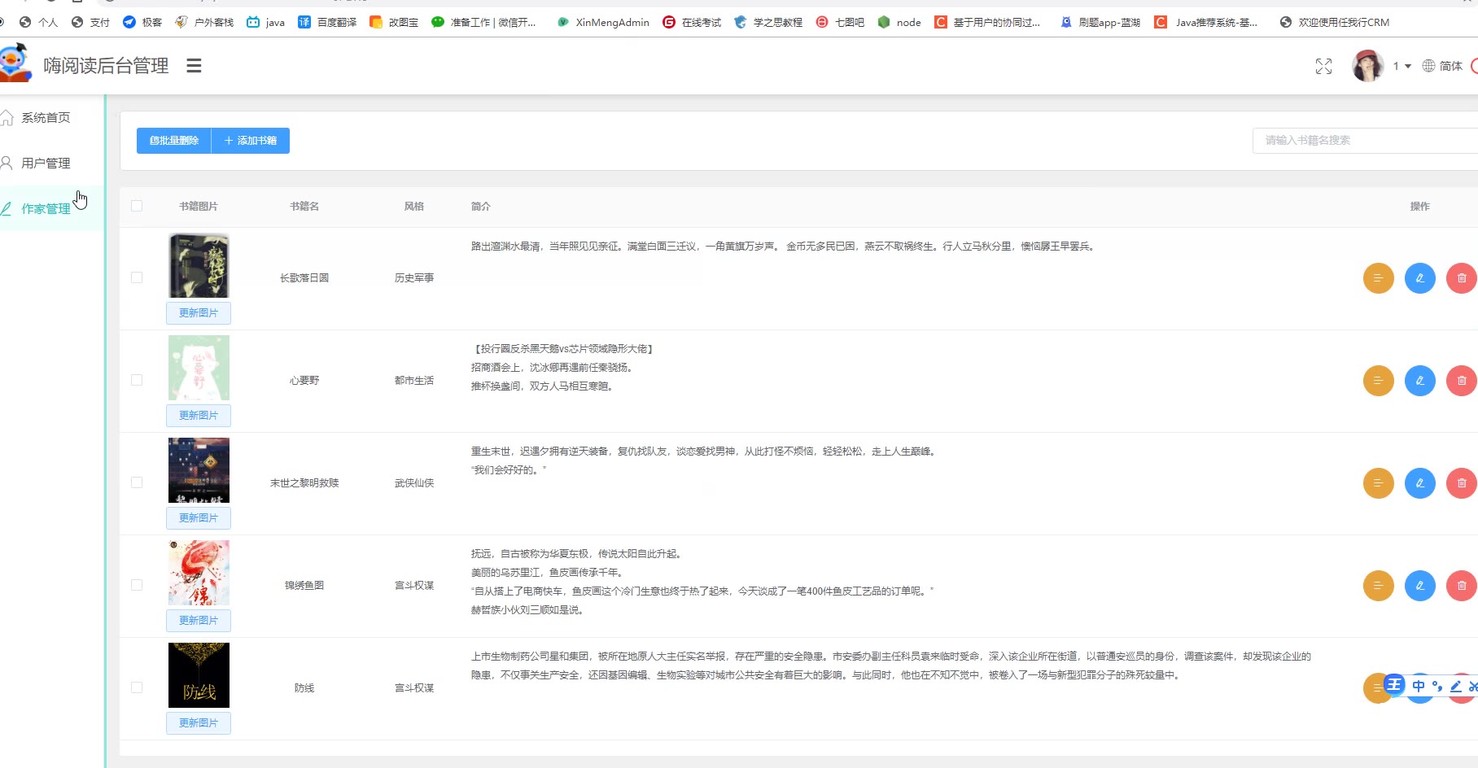Click the 锦绣鱼图 book cover thumbnail

click(199, 573)
